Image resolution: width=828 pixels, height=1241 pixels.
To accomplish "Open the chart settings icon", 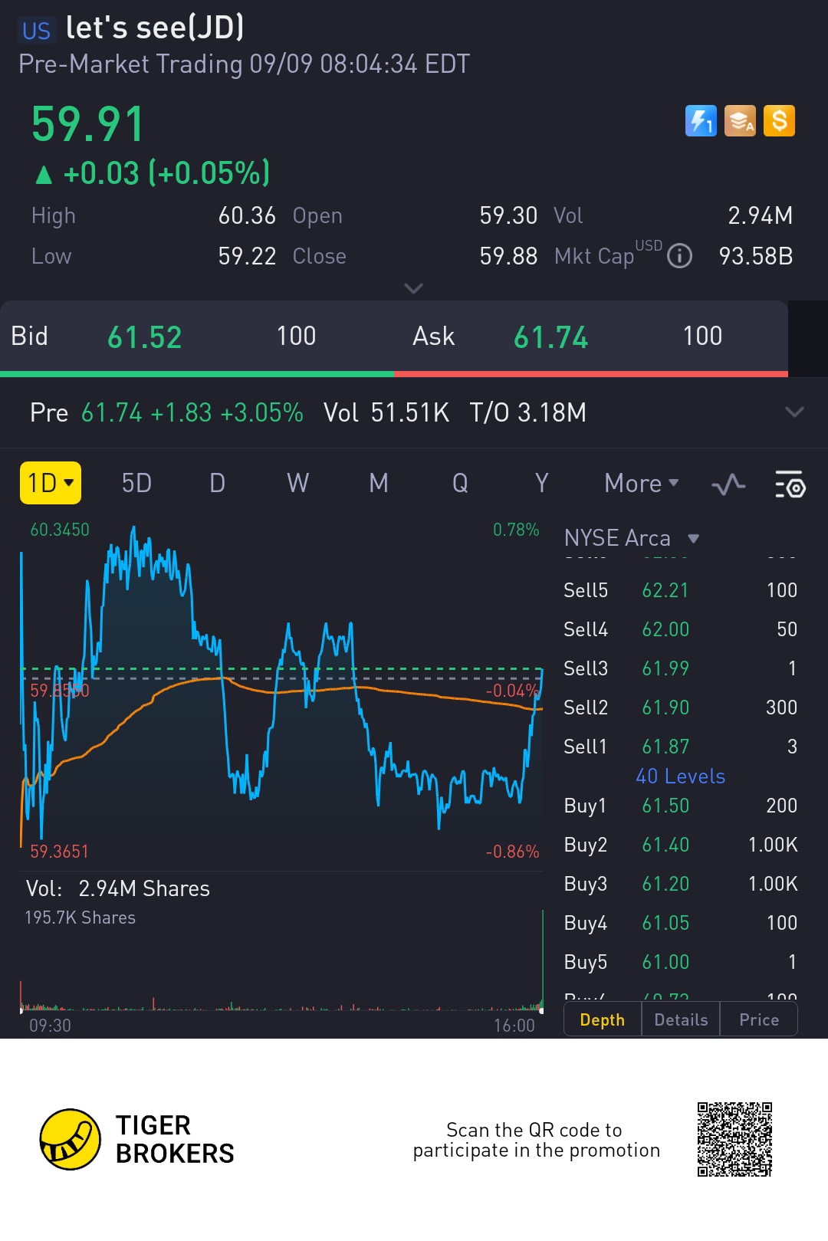I will pyautogui.click(x=790, y=484).
